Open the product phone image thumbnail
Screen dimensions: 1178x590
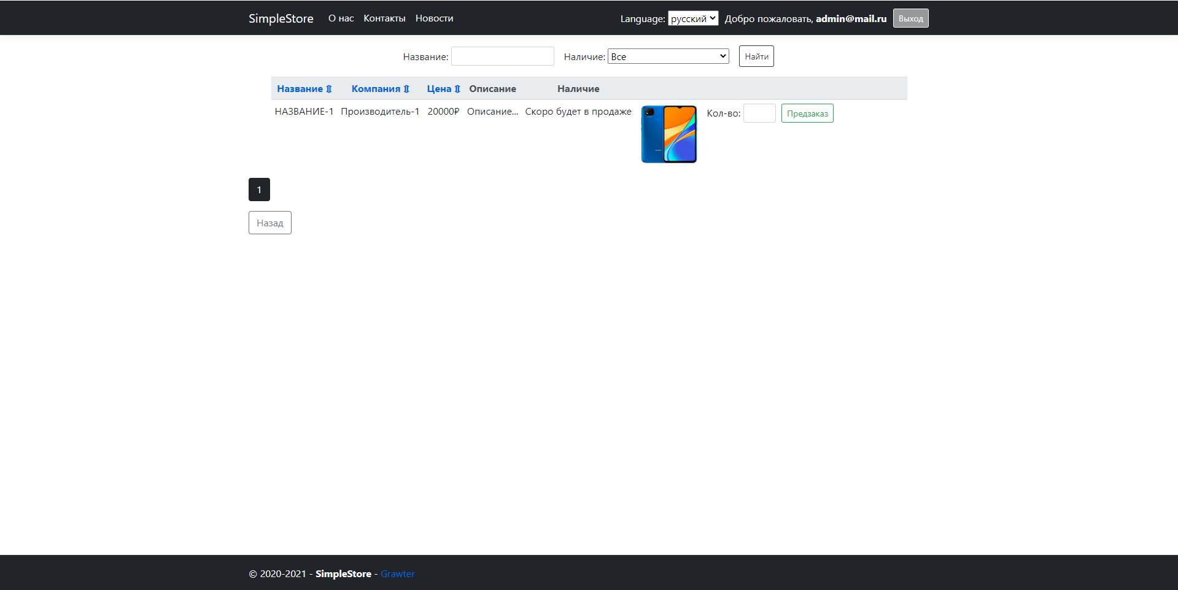668,134
